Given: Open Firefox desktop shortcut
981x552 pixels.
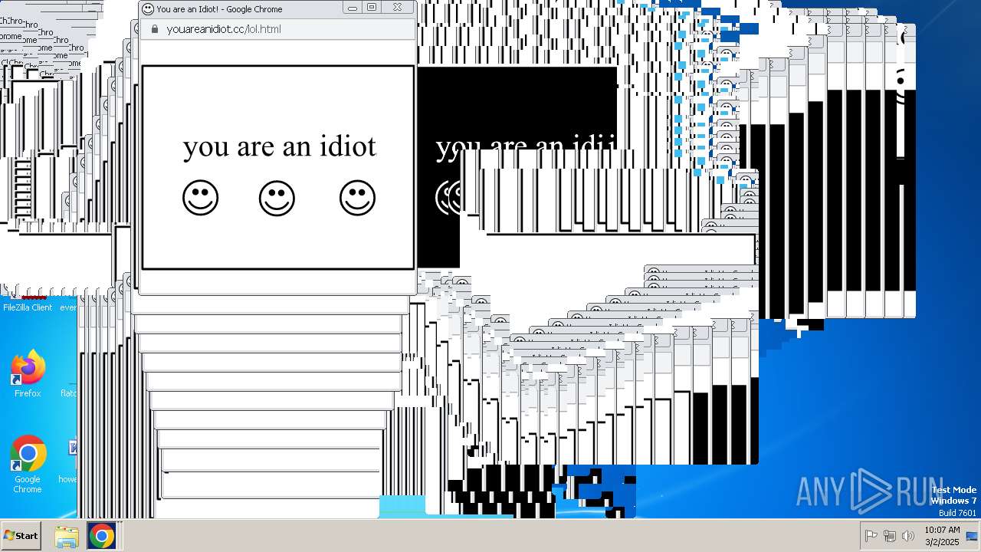Looking at the screenshot, I should [x=28, y=374].
